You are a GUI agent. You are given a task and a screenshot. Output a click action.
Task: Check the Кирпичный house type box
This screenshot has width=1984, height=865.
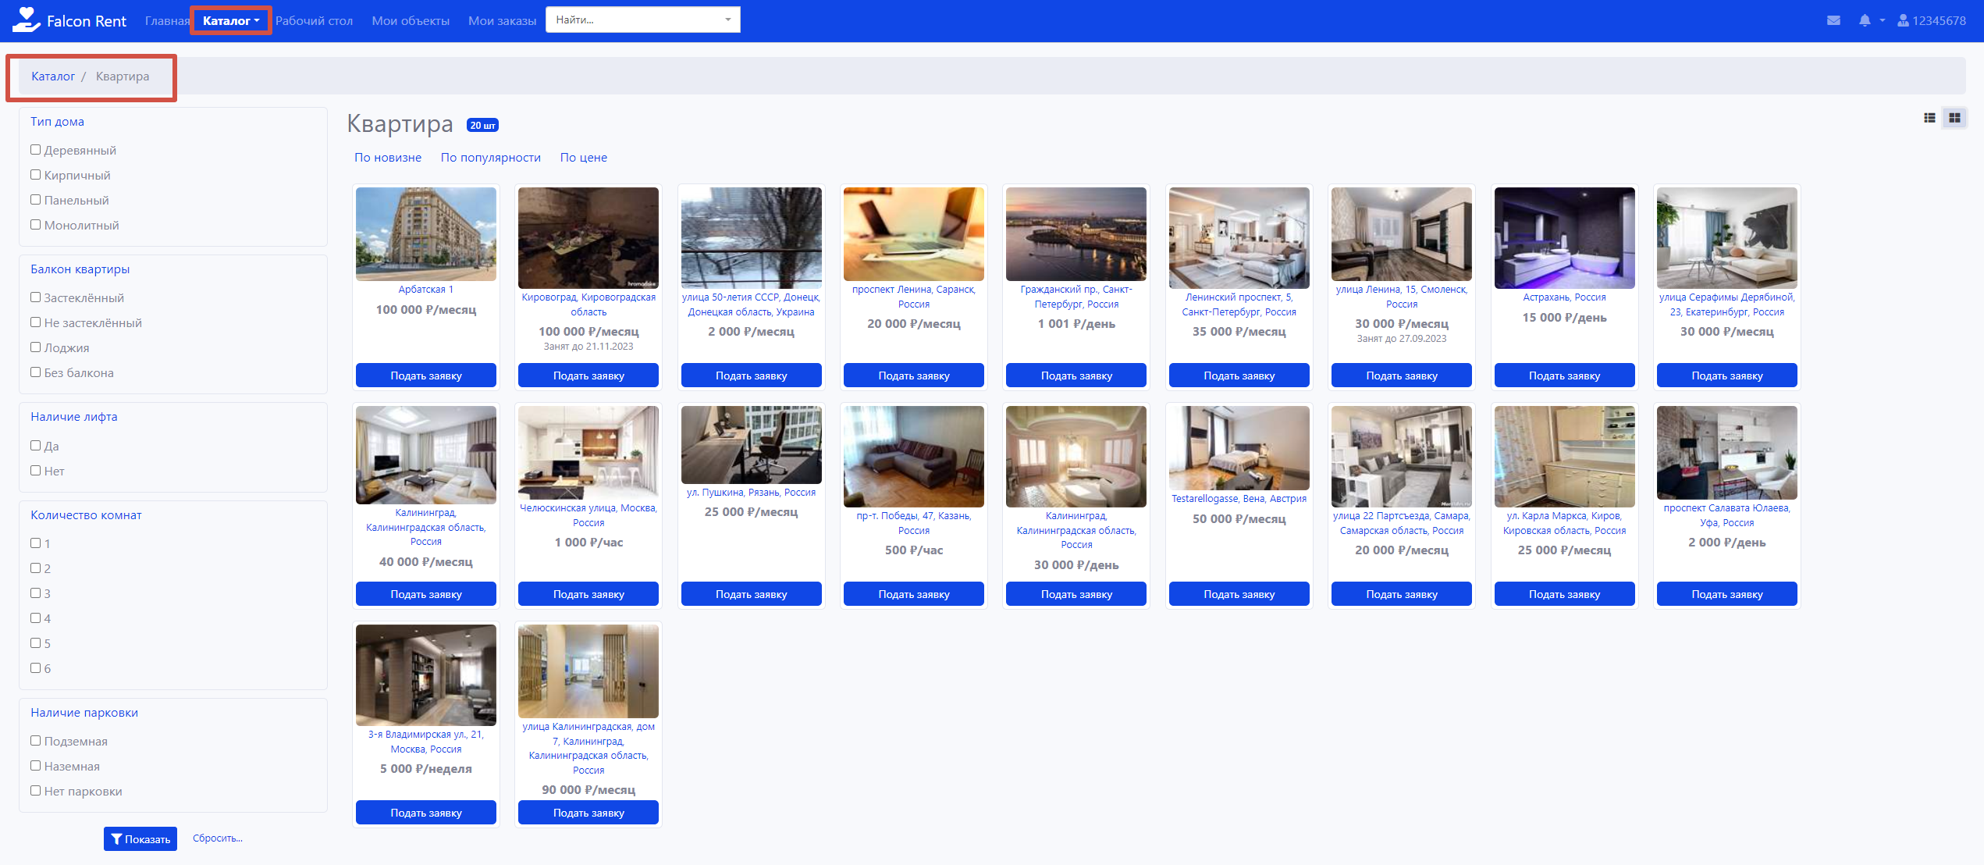point(35,175)
